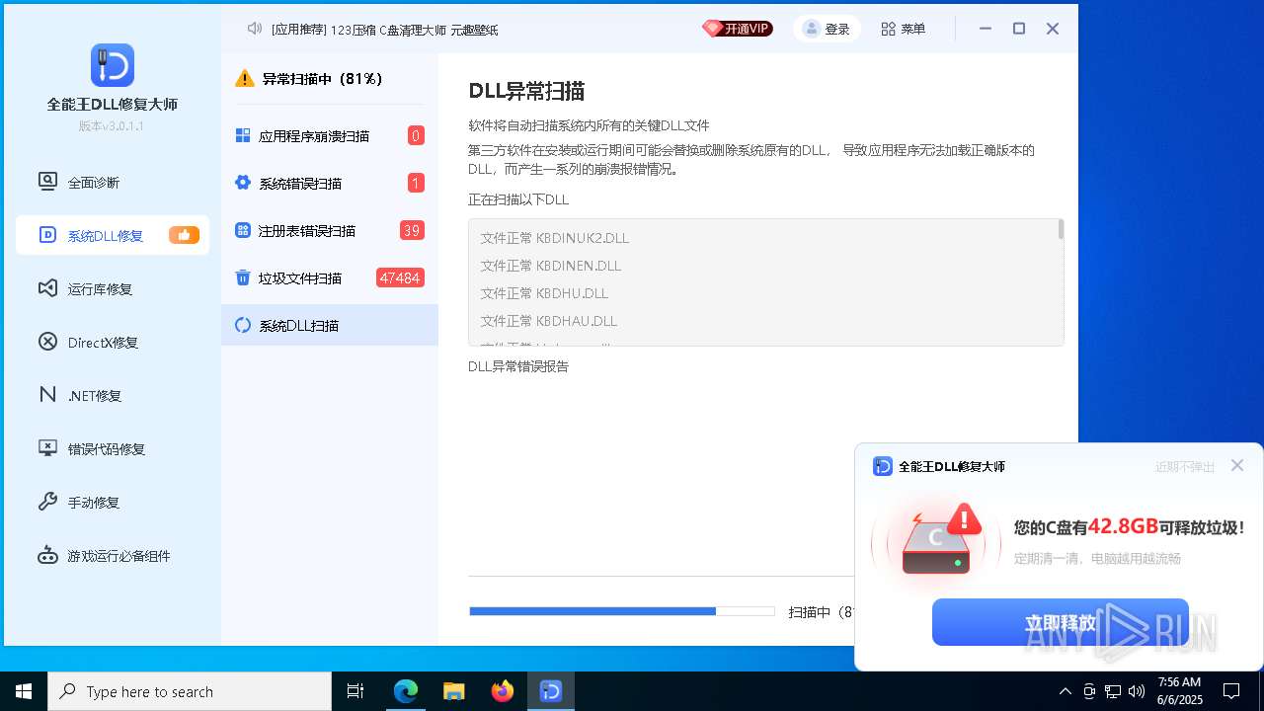Screen dimensions: 1264x711
Task: Click the taskbar clock showing 7:56 AM
Action: pos(1179,691)
